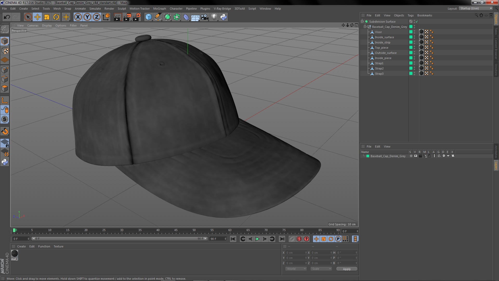Open the Array modeling objects icon
The image size is (499, 281).
coord(177,17)
